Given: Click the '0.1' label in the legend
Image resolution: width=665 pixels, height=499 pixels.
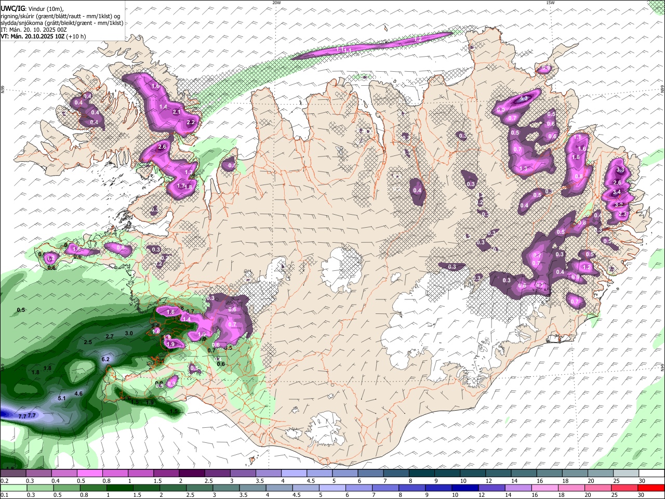Looking at the screenshot, I should pyautogui.click(x=4, y=495).
